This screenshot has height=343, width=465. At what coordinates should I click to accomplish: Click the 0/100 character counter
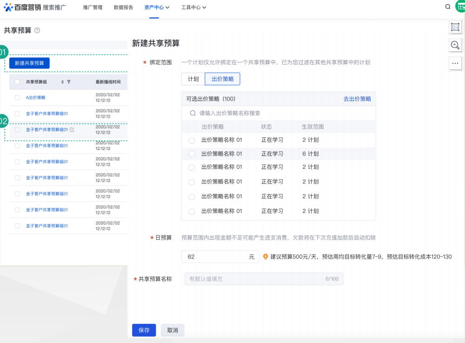pyautogui.click(x=332, y=279)
